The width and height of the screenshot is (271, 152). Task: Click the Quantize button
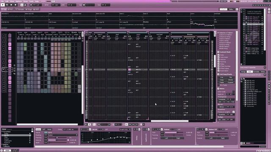(222, 114)
